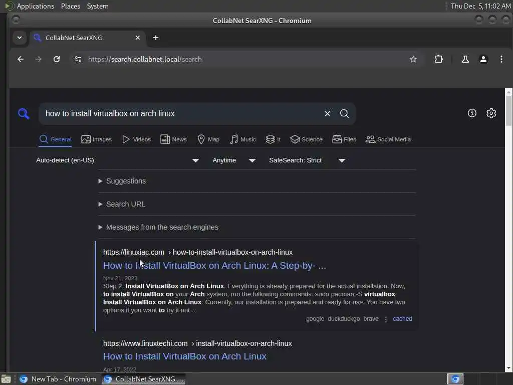The width and height of the screenshot is (513, 385).
Task: Select the General search category
Action: click(x=55, y=139)
